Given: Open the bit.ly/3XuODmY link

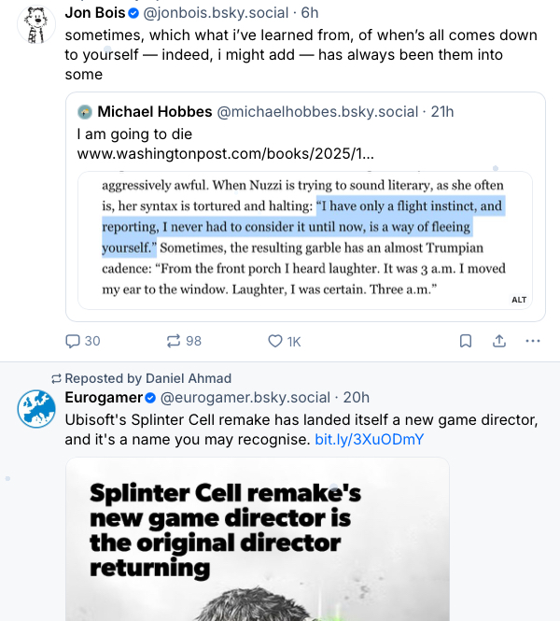Looking at the screenshot, I should (x=369, y=439).
